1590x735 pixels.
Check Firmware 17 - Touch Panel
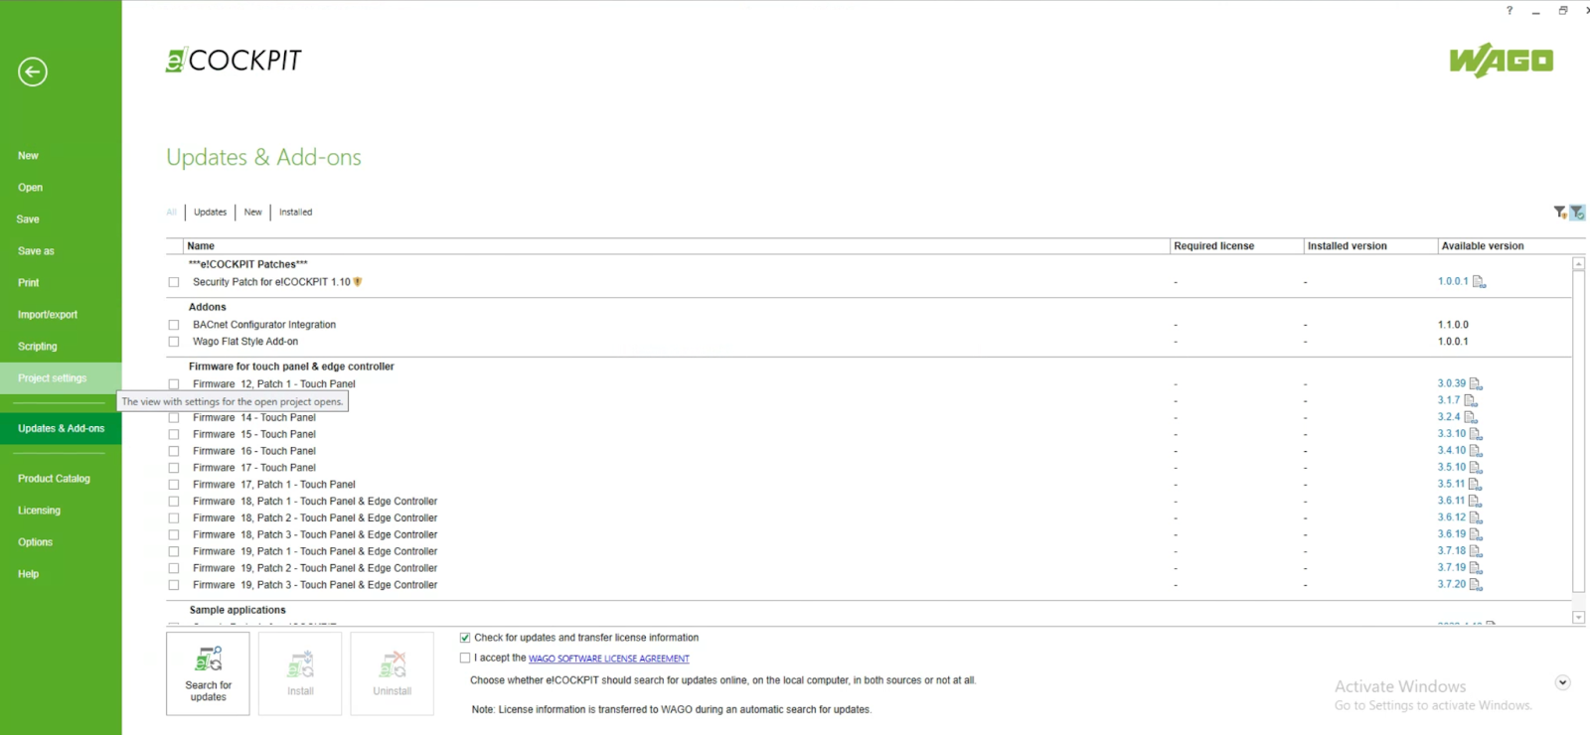(x=174, y=468)
